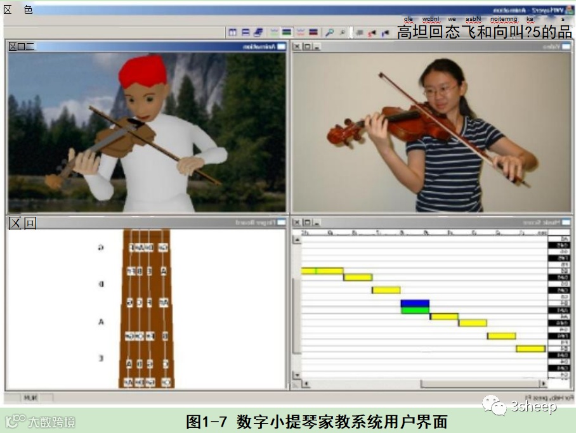Image resolution: width=576 pixels, height=433 pixels.
Task: Click the camera icon with red marker
Action: (x=372, y=33)
